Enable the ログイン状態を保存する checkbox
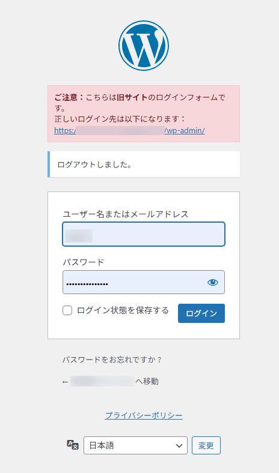Image resolution: width=279 pixels, height=473 pixels. 67,310
